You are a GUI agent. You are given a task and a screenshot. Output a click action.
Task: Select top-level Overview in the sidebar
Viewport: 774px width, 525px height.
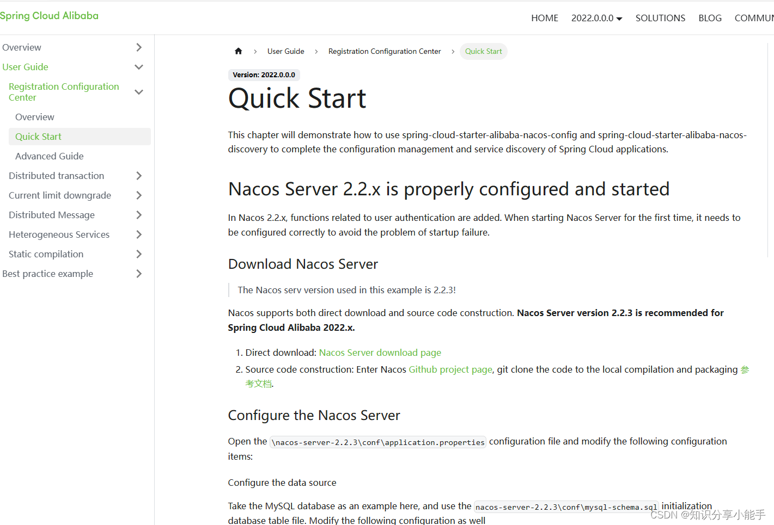coord(22,47)
